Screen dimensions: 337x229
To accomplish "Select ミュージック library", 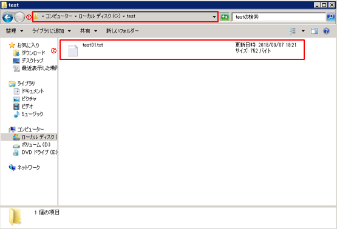I will coord(32,114).
